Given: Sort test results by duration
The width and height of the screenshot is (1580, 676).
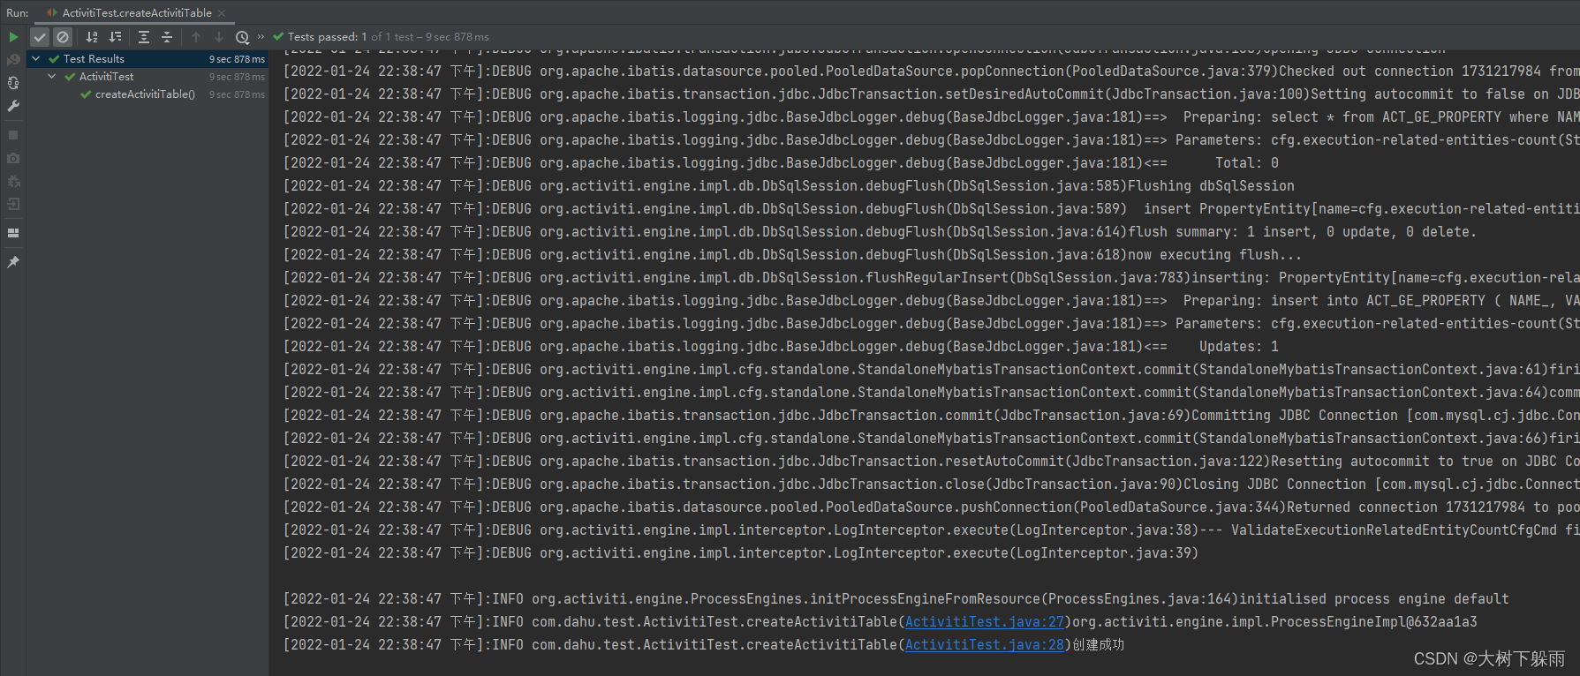Looking at the screenshot, I should pyautogui.click(x=115, y=37).
